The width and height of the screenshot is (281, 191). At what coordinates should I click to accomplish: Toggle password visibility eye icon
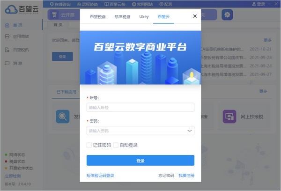(x=189, y=131)
